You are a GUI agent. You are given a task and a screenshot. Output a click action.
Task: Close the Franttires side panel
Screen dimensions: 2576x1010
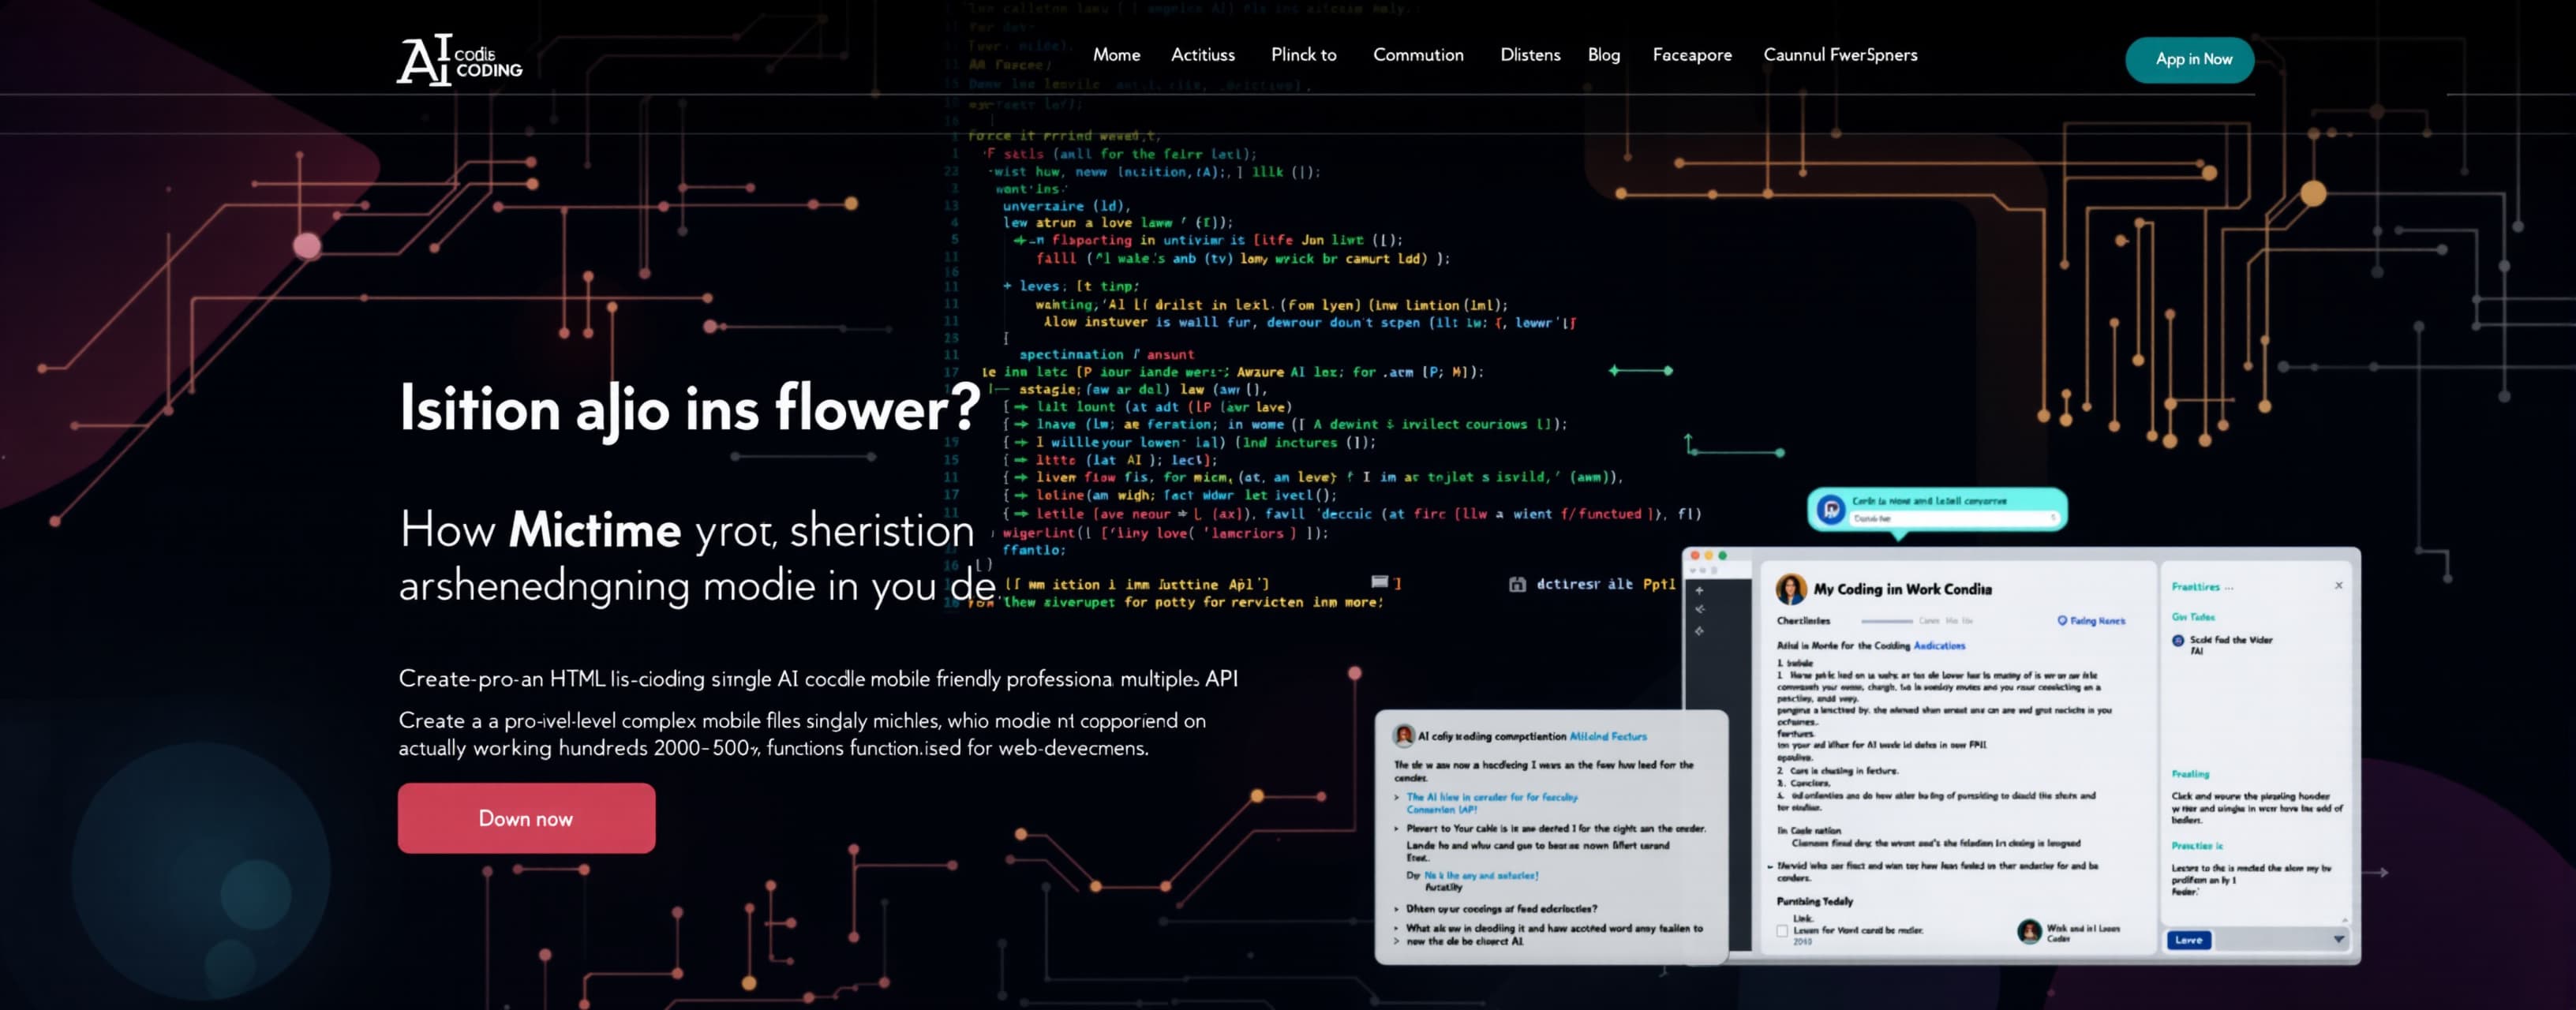click(x=2338, y=586)
